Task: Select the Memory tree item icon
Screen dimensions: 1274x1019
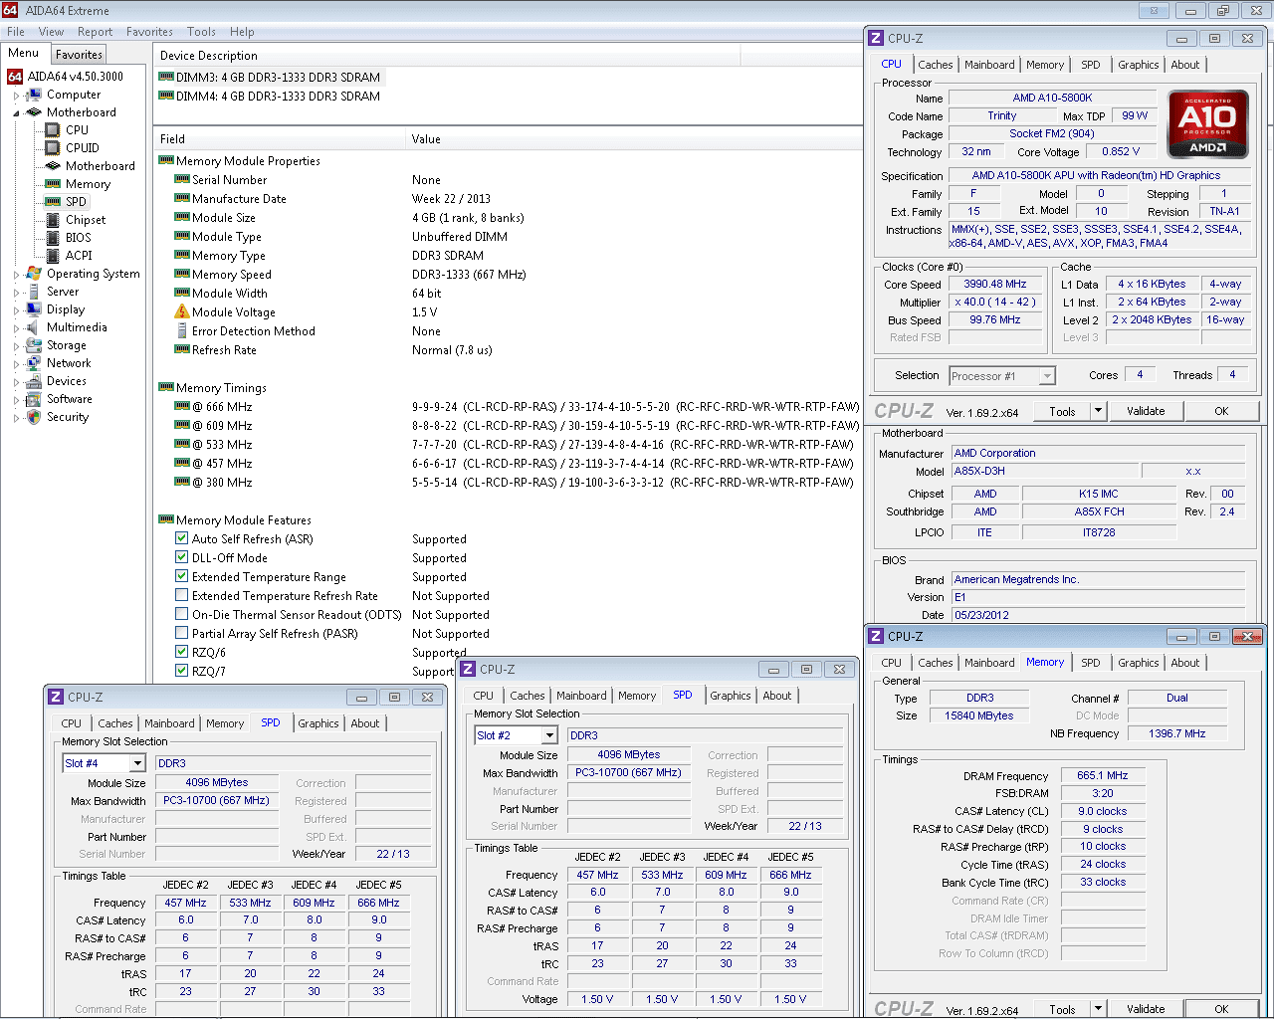Action: (53, 184)
